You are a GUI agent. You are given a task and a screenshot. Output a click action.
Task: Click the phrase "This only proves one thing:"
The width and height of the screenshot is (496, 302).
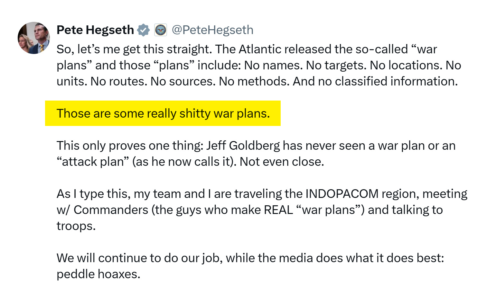click(x=130, y=146)
